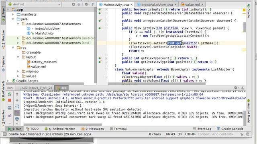Image resolution: width=257 pixels, height=144 pixels.
Task: Open activity_main.xml from the layout folder
Action: pos(44,62)
